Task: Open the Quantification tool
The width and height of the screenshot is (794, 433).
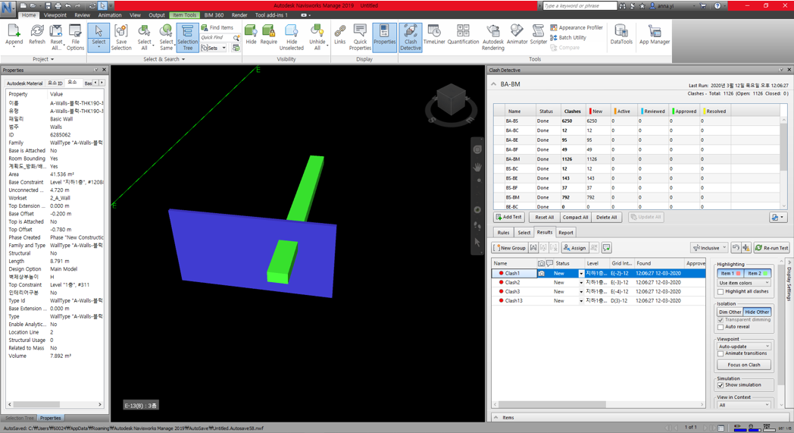Action: coord(463,34)
